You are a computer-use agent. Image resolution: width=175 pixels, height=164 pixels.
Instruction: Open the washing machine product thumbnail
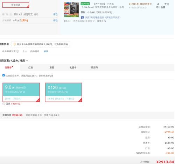tap(71, 10)
